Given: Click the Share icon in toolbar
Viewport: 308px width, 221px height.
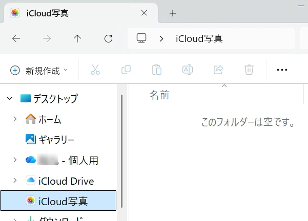Looking at the screenshot, I should (x=218, y=70).
